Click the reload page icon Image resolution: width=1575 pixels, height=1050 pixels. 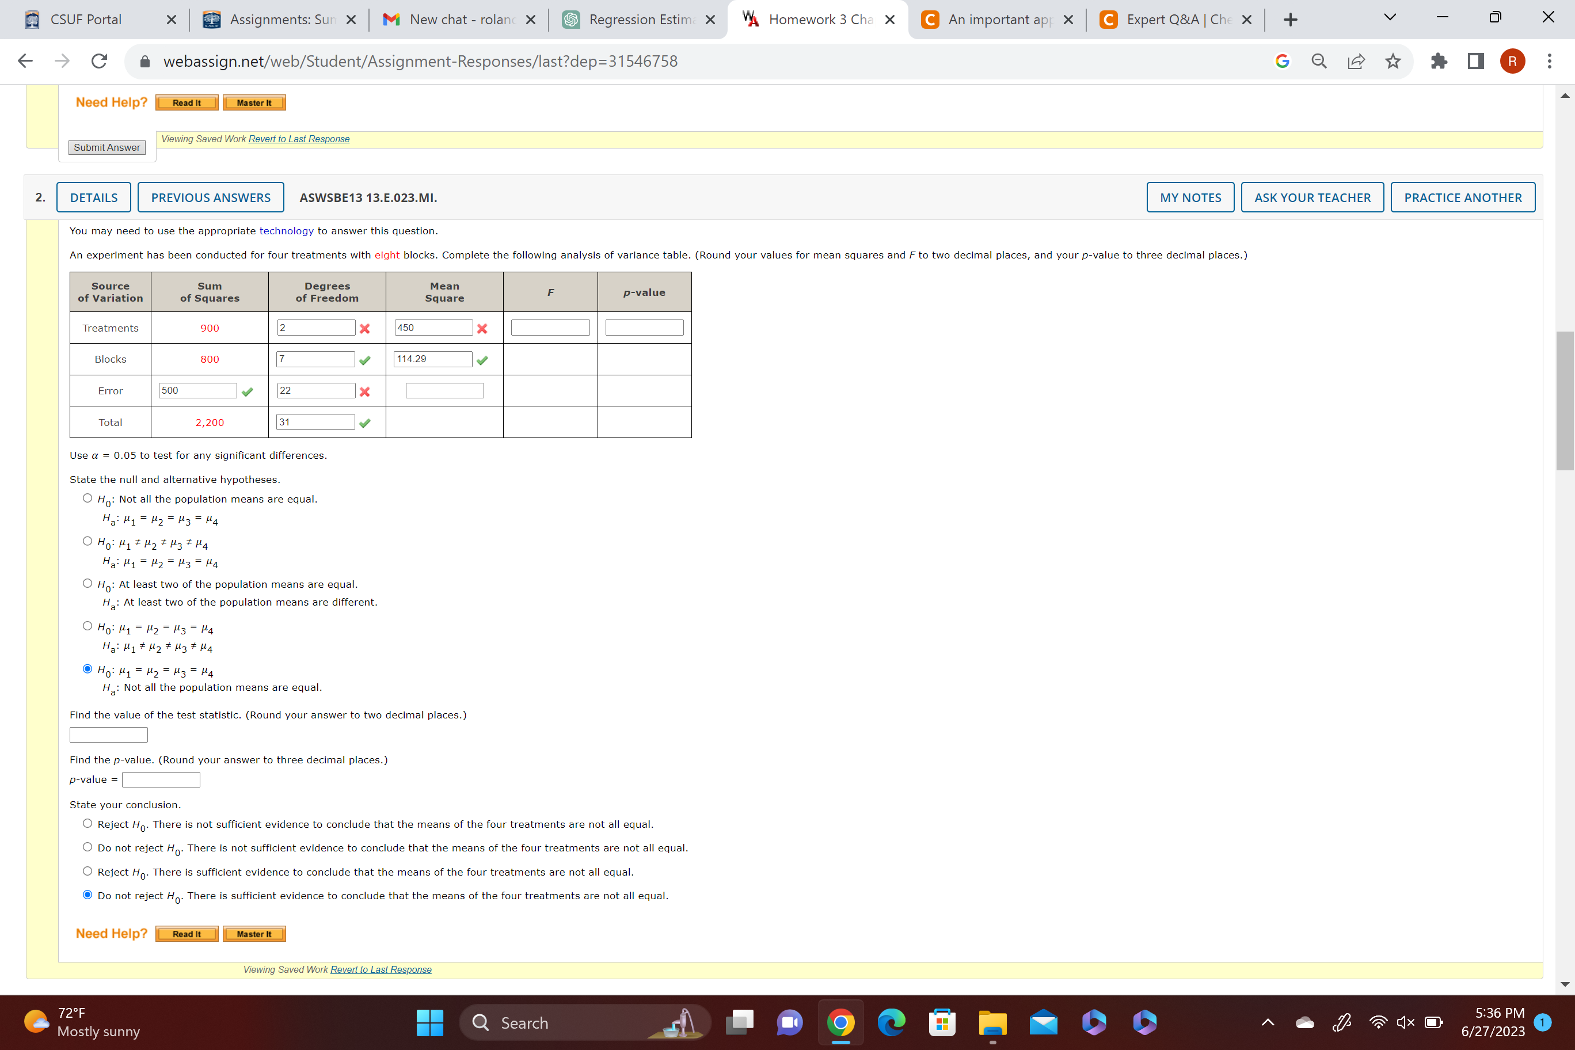click(98, 61)
